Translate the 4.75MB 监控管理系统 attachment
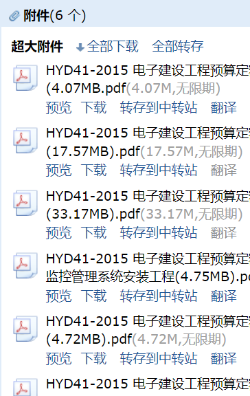Viewport: 250px width, 396px height. [224, 296]
